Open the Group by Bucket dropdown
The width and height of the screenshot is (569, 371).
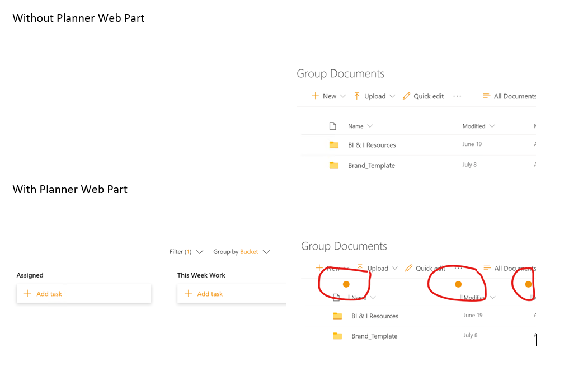242,252
